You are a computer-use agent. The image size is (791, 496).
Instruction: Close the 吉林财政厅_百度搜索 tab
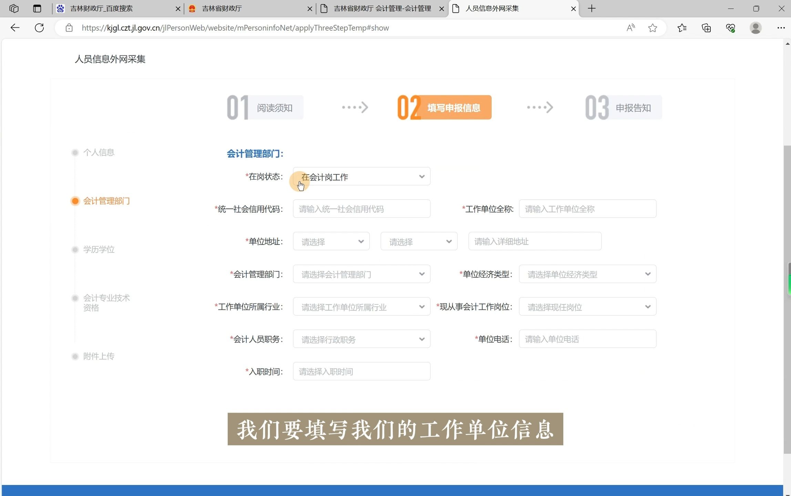(x=178, y=9)
